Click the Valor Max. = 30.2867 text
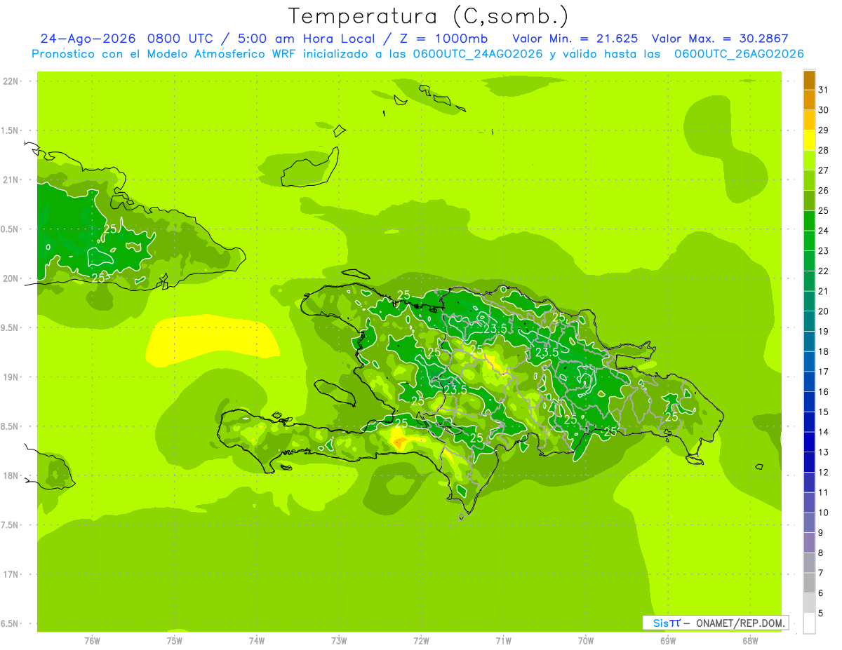This screenshot has height=650, width=842. click(726, 39)
